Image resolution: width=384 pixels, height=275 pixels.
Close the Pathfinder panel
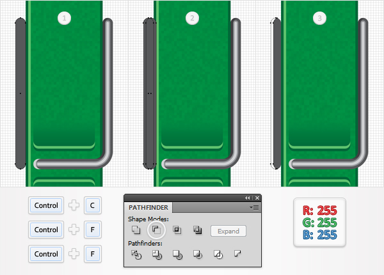click(x=257, y=198)
